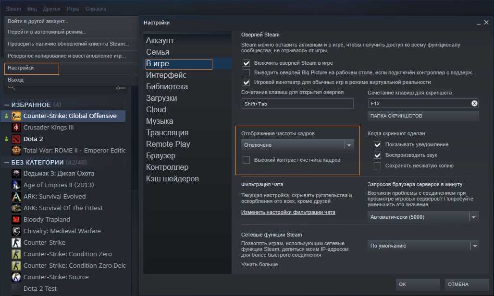Open the Аккаунт settings section

click(x=160, y=41)
